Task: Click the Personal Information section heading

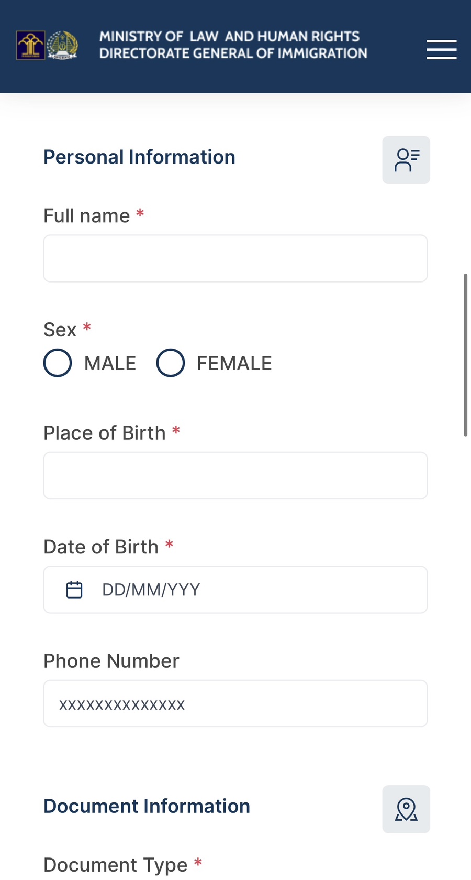Action: pos(139,157)
